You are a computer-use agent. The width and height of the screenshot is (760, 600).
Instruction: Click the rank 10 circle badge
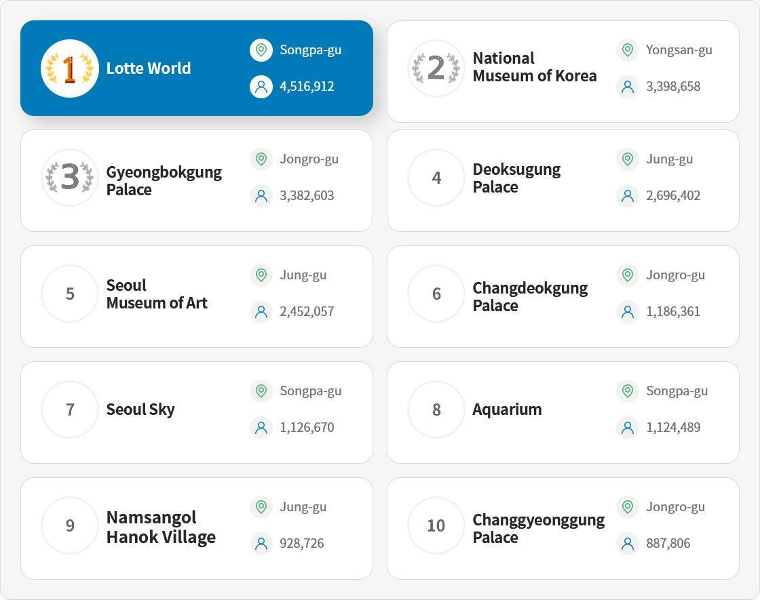point(436,525)
